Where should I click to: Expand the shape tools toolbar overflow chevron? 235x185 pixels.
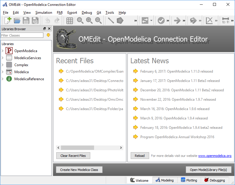[x=135, y=20]
